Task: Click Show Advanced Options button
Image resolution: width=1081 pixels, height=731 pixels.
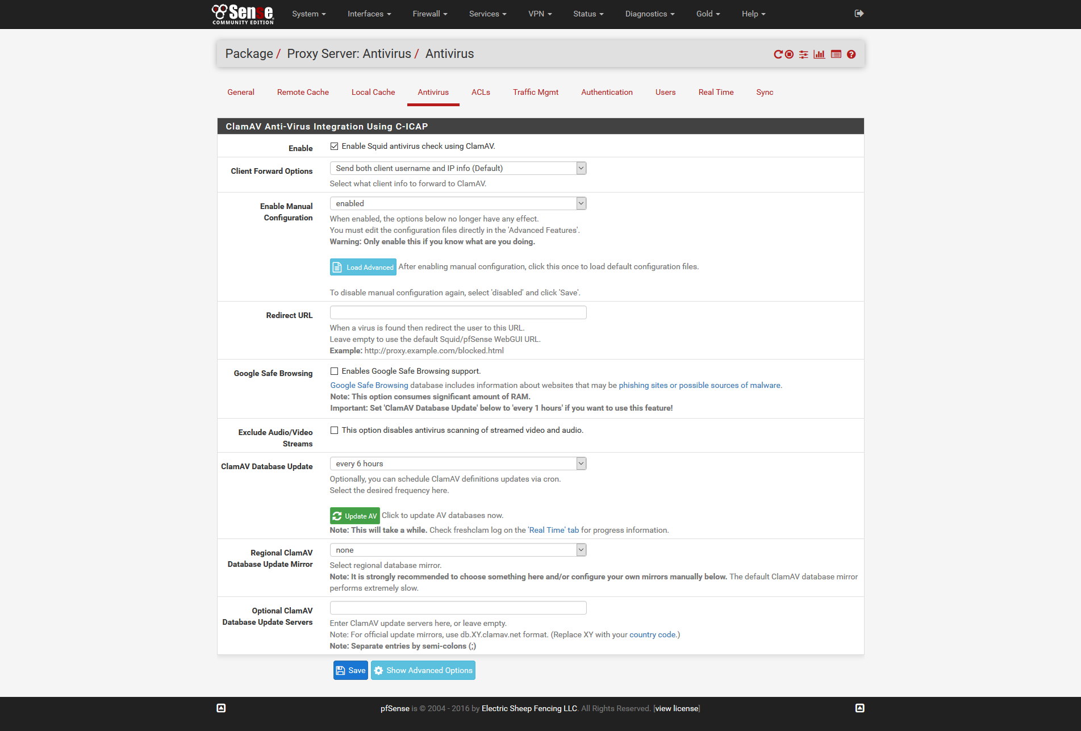Action: 423,670
